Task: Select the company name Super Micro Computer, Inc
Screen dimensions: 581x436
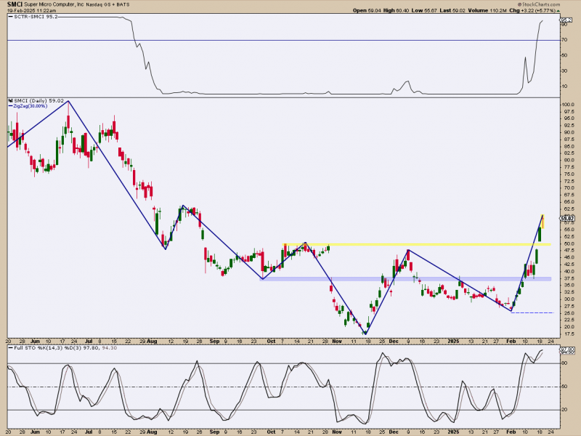Action: 54,5
